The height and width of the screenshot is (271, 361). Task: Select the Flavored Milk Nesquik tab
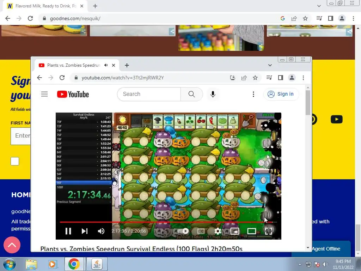(x=45, y=6)
